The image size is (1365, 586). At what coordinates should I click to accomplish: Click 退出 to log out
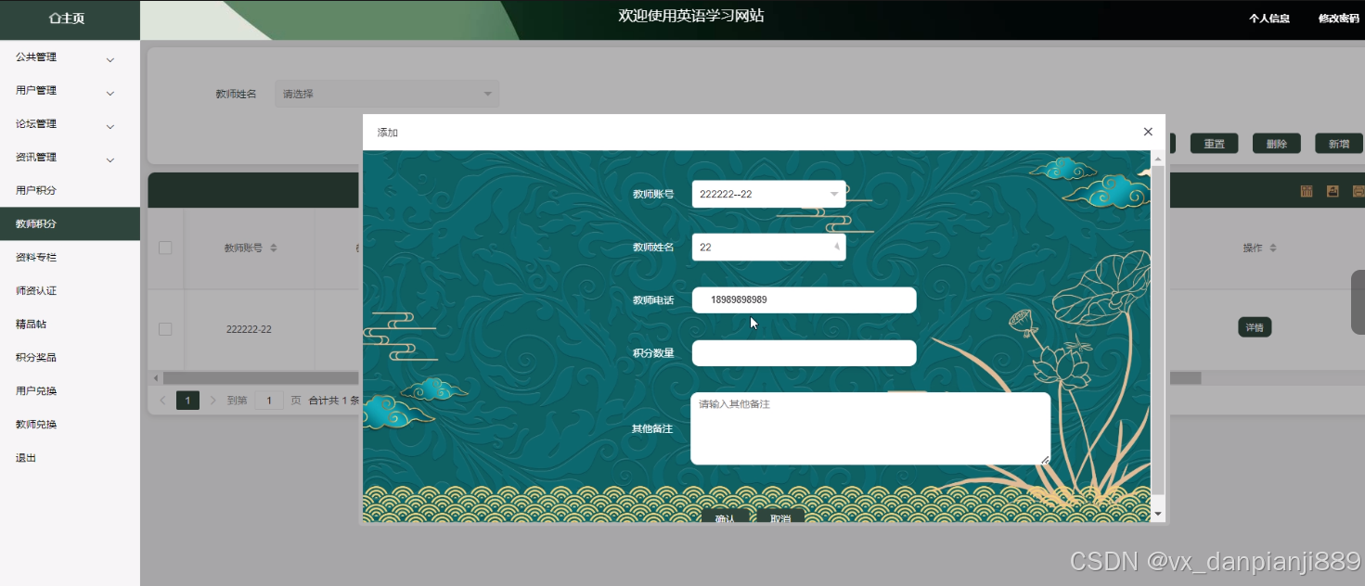tap(70, 457)
